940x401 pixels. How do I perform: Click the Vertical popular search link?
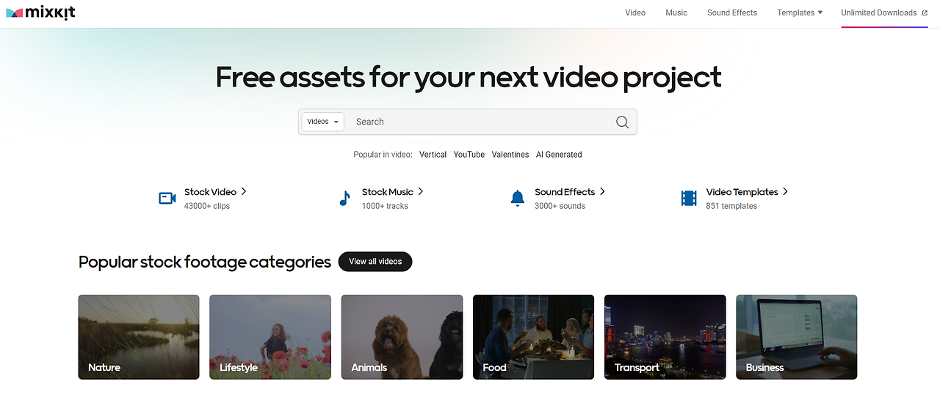[x=433, y=155]
